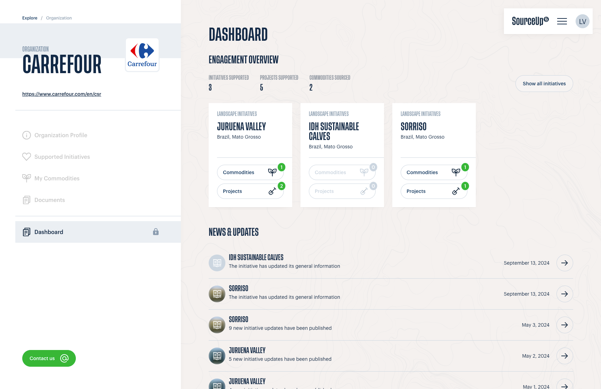Click '9 new initiative updates have been published'
Screen dimensions: 601x389
coord(280,328)
